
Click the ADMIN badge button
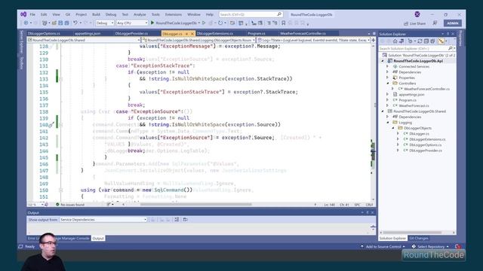(452, 23)
